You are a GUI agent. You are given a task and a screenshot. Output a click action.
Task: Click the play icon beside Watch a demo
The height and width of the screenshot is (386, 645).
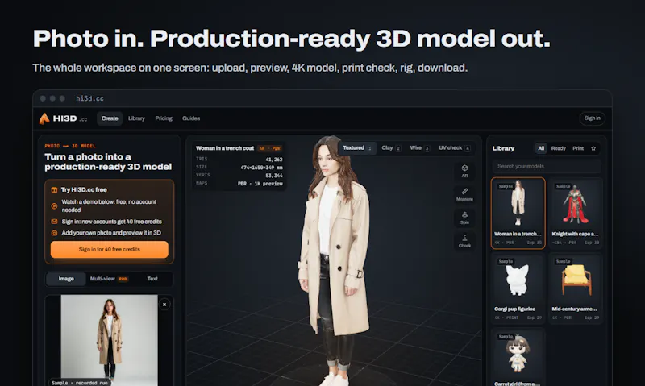coord(54,206)
